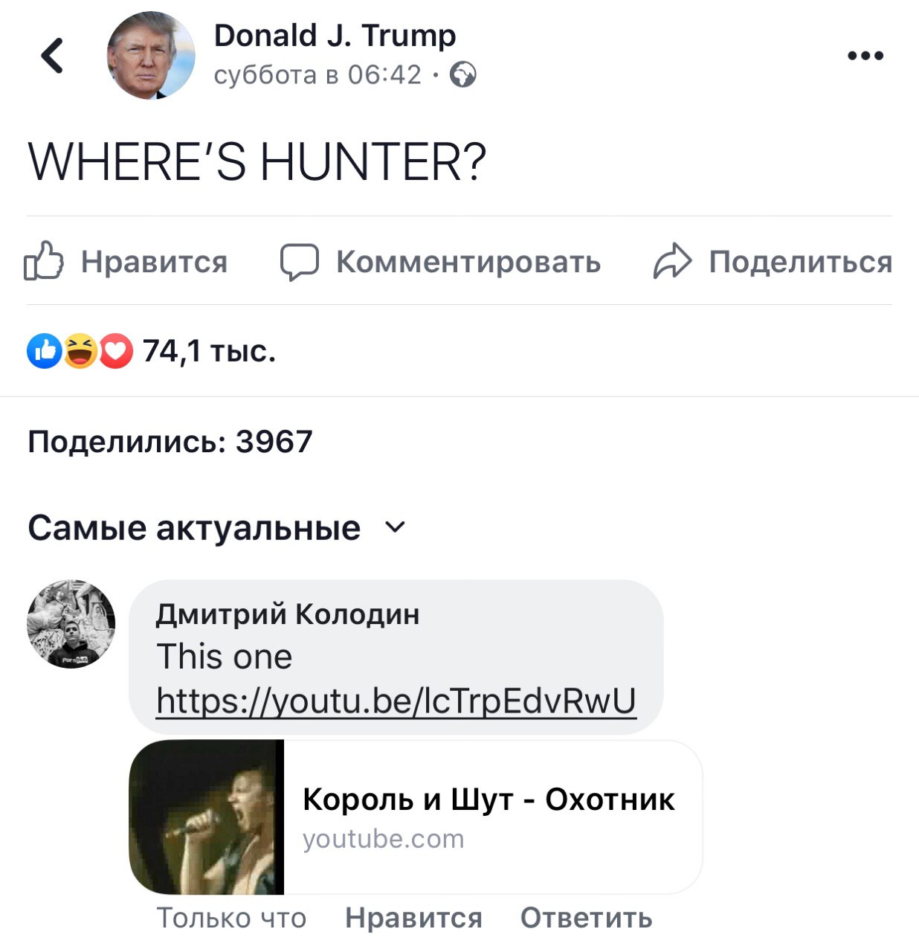Click the globe public visibility icon
The height and width of the screenshot is (952, 919).
click(x=463, y=75)
